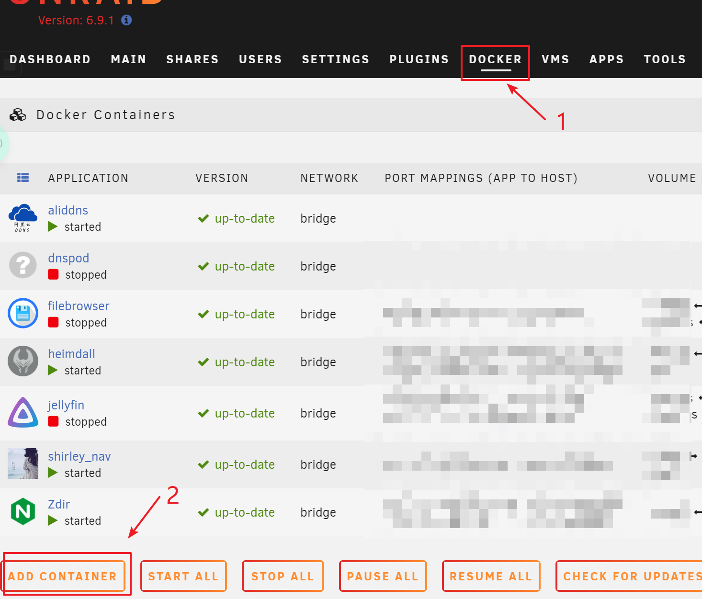Image resolution: width=702 pixels, height=599 pixels.
Task: Open the Plugins tab
Action: tap(419, 59)
